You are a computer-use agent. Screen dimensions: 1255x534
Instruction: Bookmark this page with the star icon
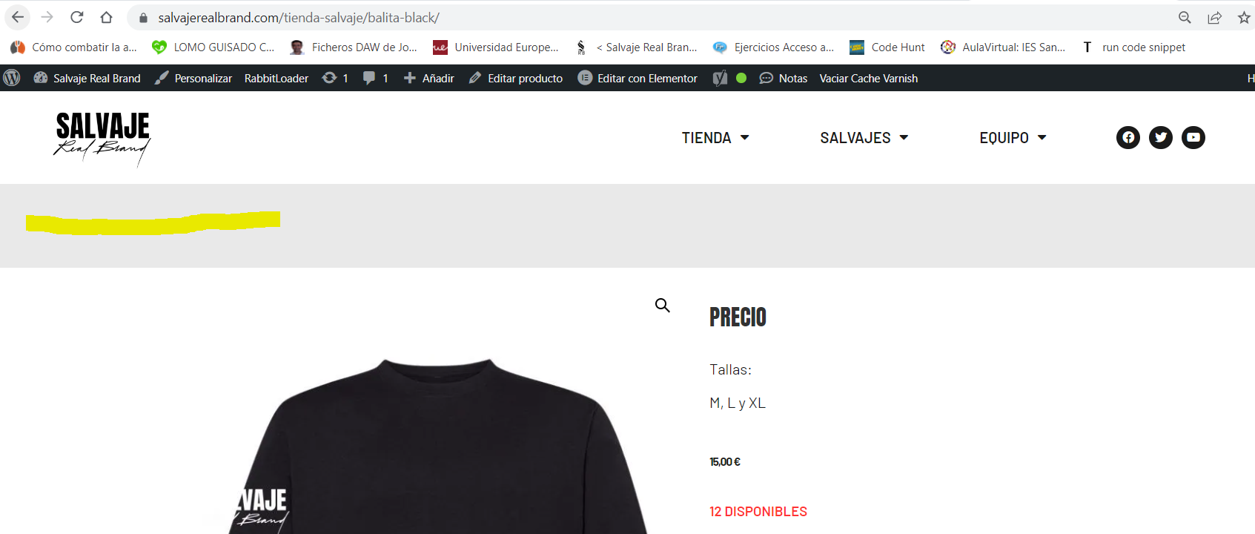1243,17
